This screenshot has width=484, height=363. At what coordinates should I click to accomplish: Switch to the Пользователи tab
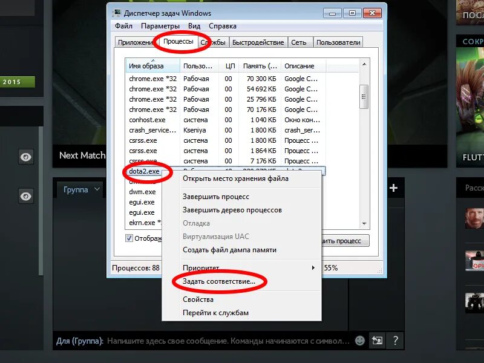coord(338,42)
